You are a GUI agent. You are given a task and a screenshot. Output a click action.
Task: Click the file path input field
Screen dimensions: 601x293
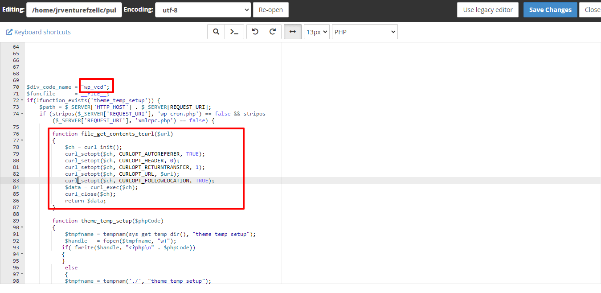74,9
